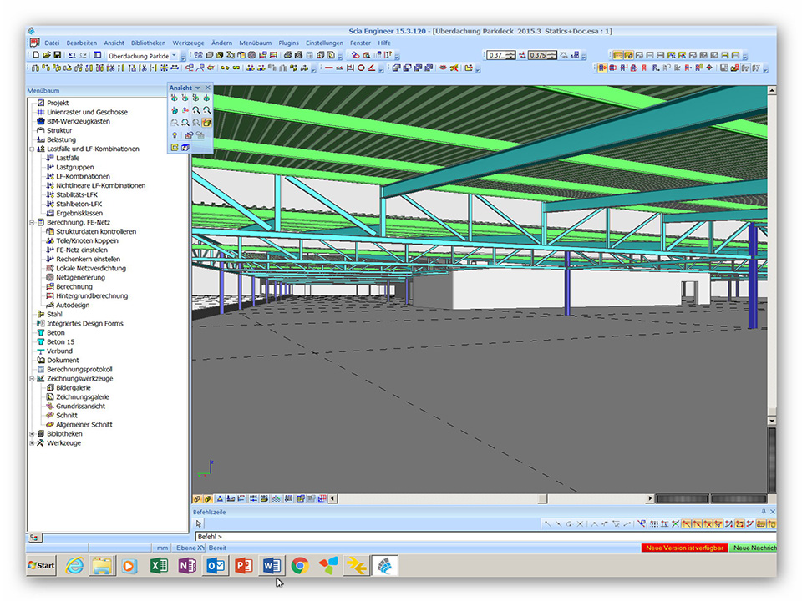Click the new document icon
This screenshot has height=601, width=802.
coord(36,55)
